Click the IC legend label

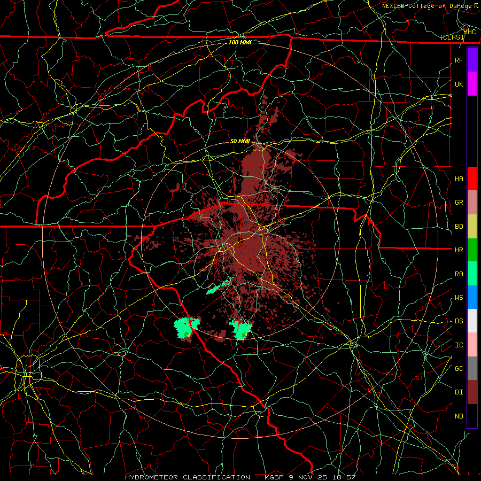(x=459, y=345)
